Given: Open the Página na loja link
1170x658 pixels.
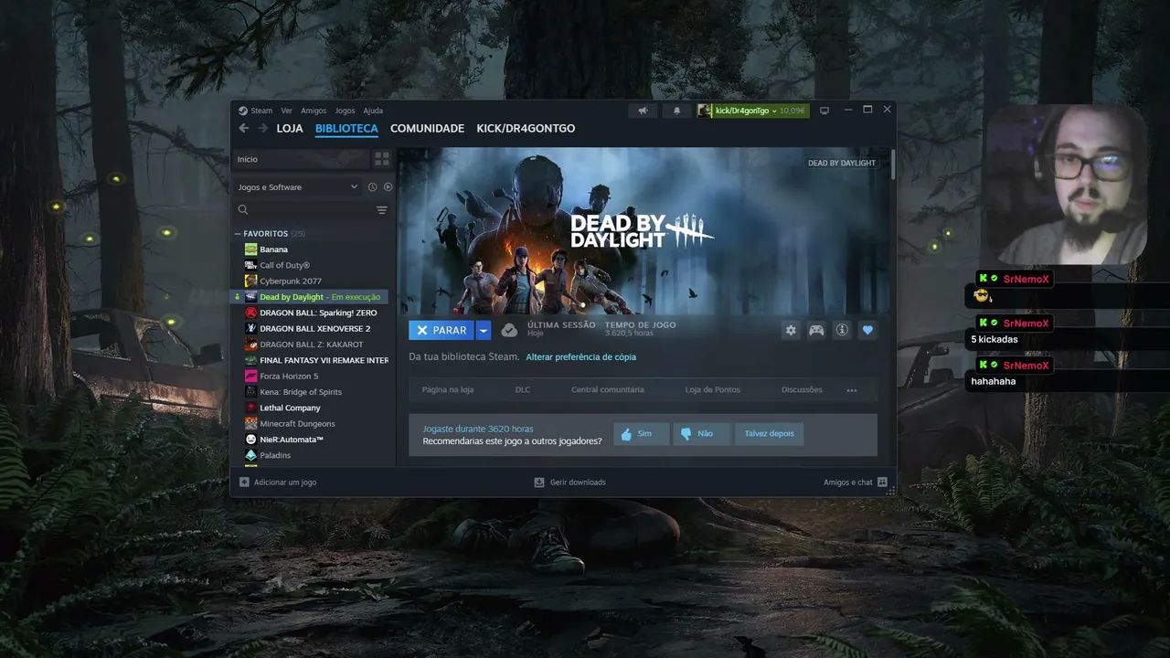Looking at the screenshot, I should 448,390.
